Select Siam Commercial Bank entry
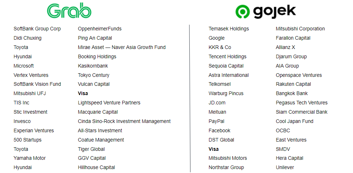The height and width of the screenshot is (173, 353). tap(302, 112)
